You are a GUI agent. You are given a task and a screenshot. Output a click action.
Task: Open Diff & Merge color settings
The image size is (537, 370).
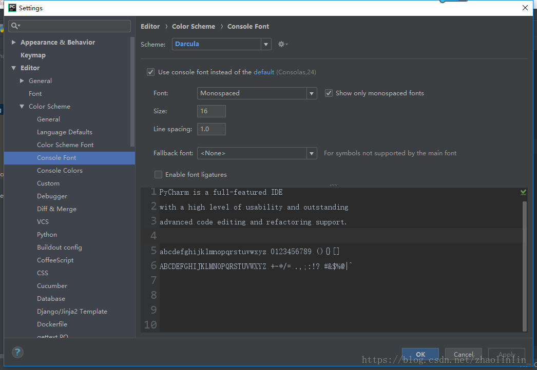pos(56,209)
